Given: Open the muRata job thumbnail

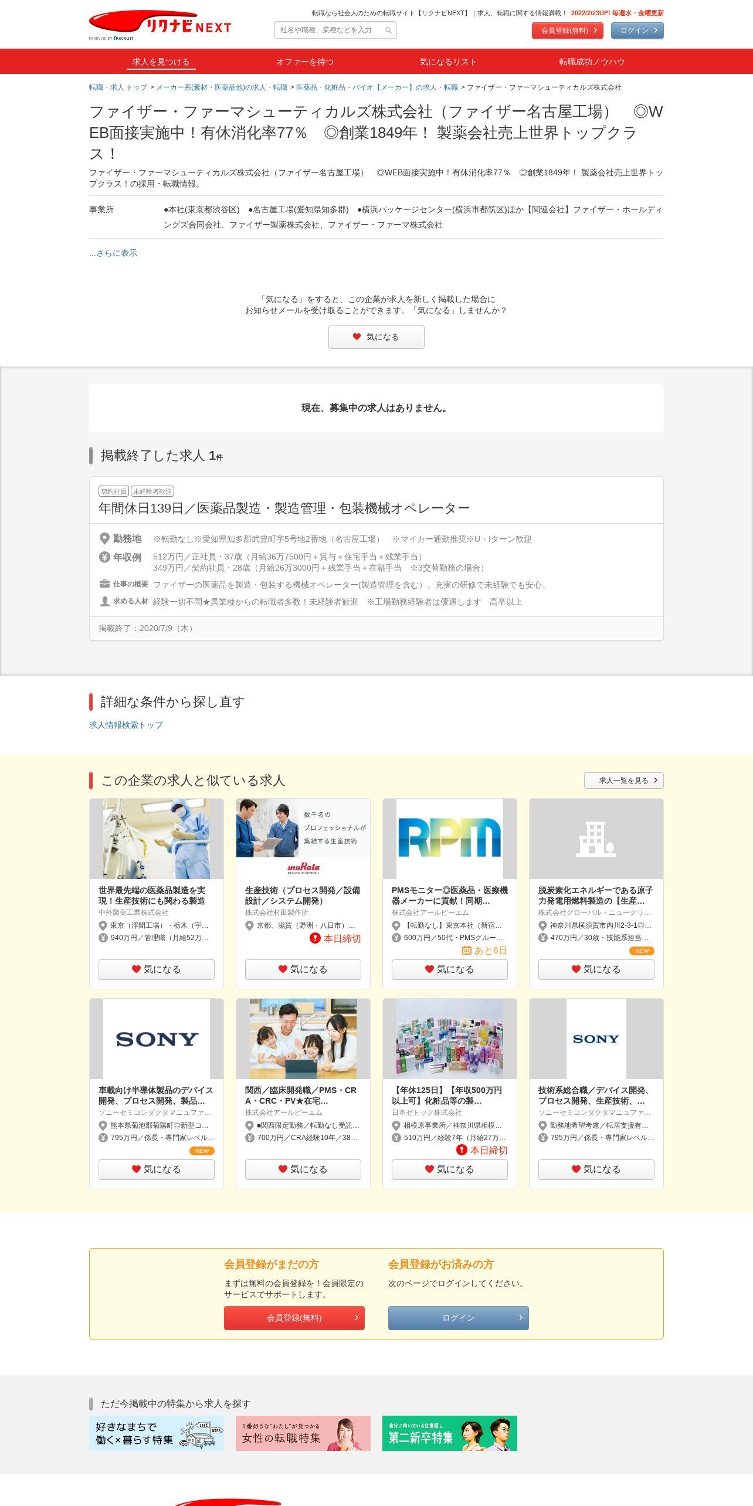Looking at the screenshot, I should pos(303,839).
